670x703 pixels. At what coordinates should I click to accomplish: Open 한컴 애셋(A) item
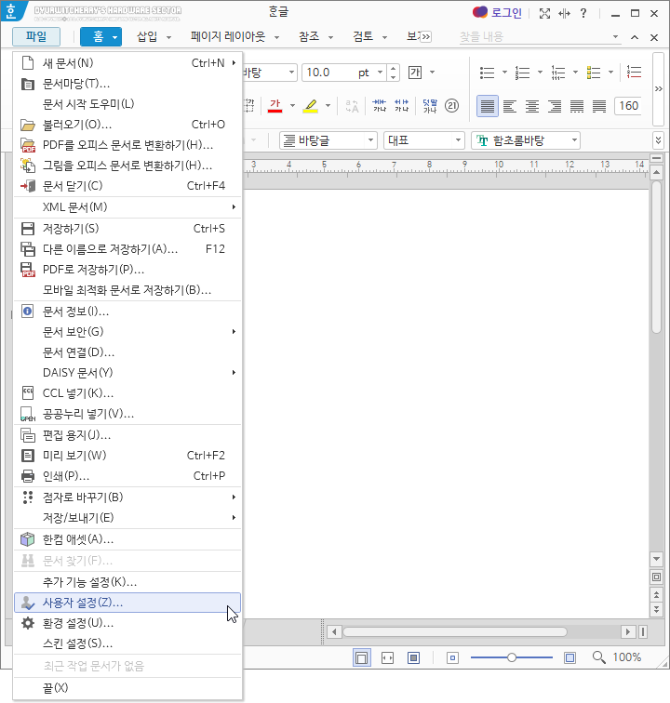(x=127, y=539)
